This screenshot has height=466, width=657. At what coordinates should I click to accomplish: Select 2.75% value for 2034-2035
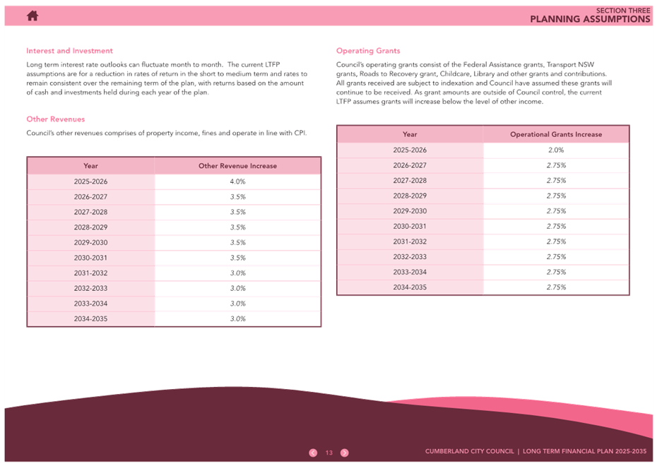point(556,287)
